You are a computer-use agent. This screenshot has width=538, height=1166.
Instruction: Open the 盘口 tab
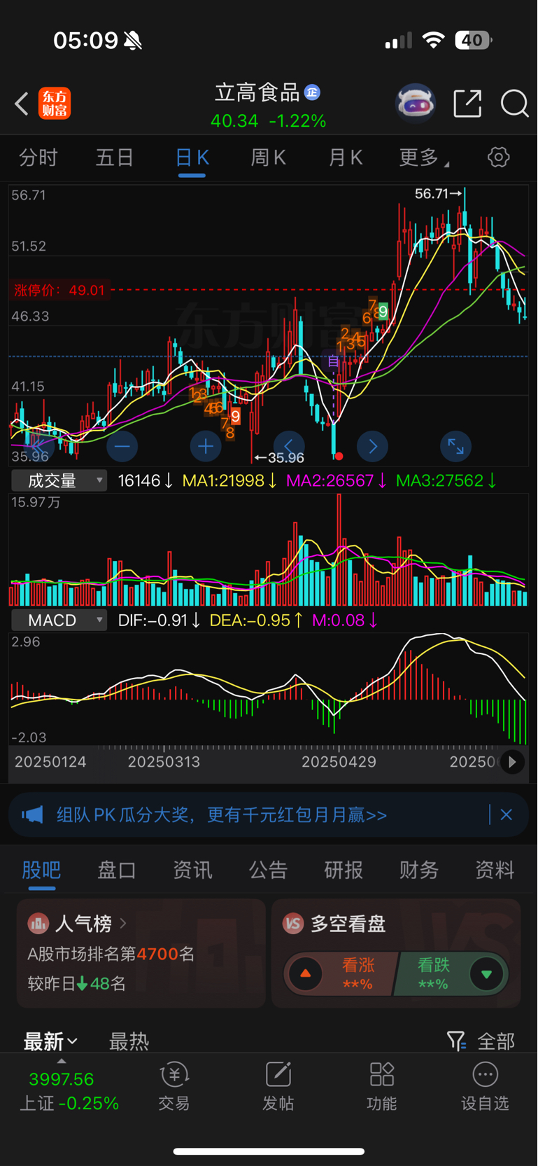click(117, 870)
